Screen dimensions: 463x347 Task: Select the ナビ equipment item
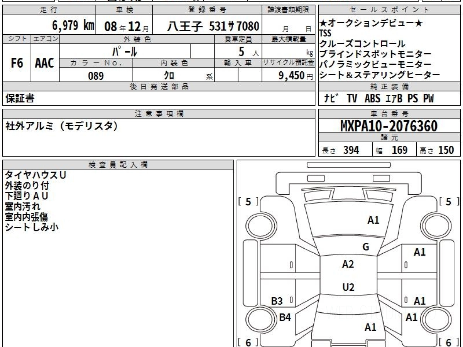pyautogui.click(x=332, y=98)
